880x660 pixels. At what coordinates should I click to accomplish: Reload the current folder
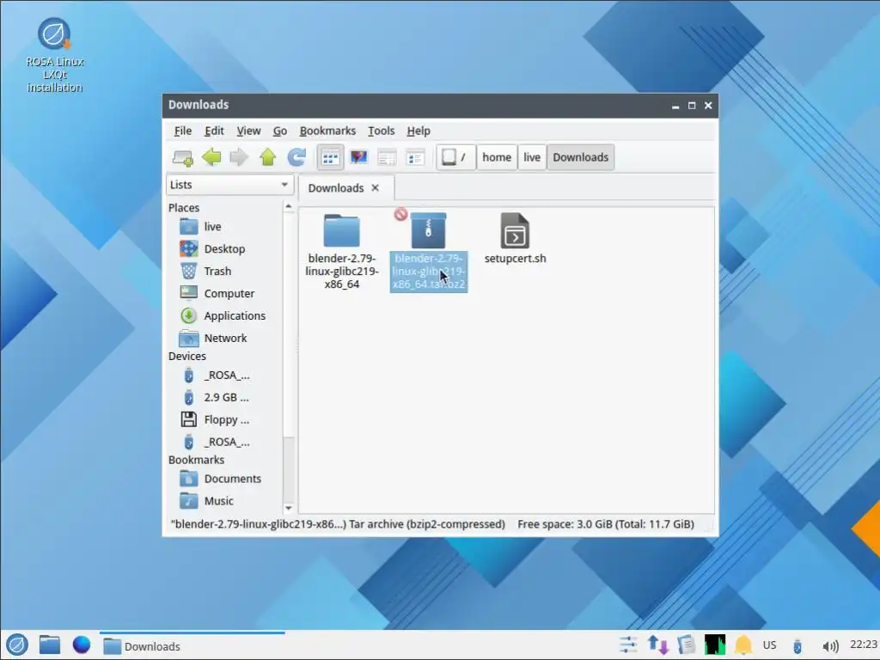pos(296,158)
